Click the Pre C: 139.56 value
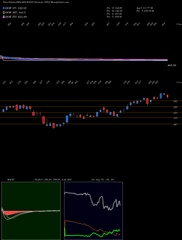 [114, 17]
